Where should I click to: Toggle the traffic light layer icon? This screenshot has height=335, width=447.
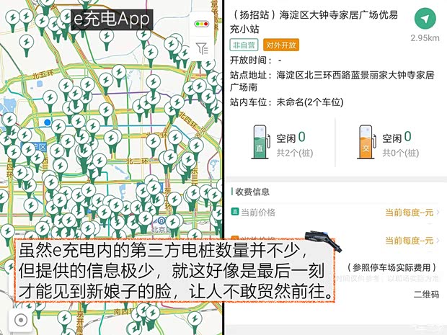[x=202, y=24]
